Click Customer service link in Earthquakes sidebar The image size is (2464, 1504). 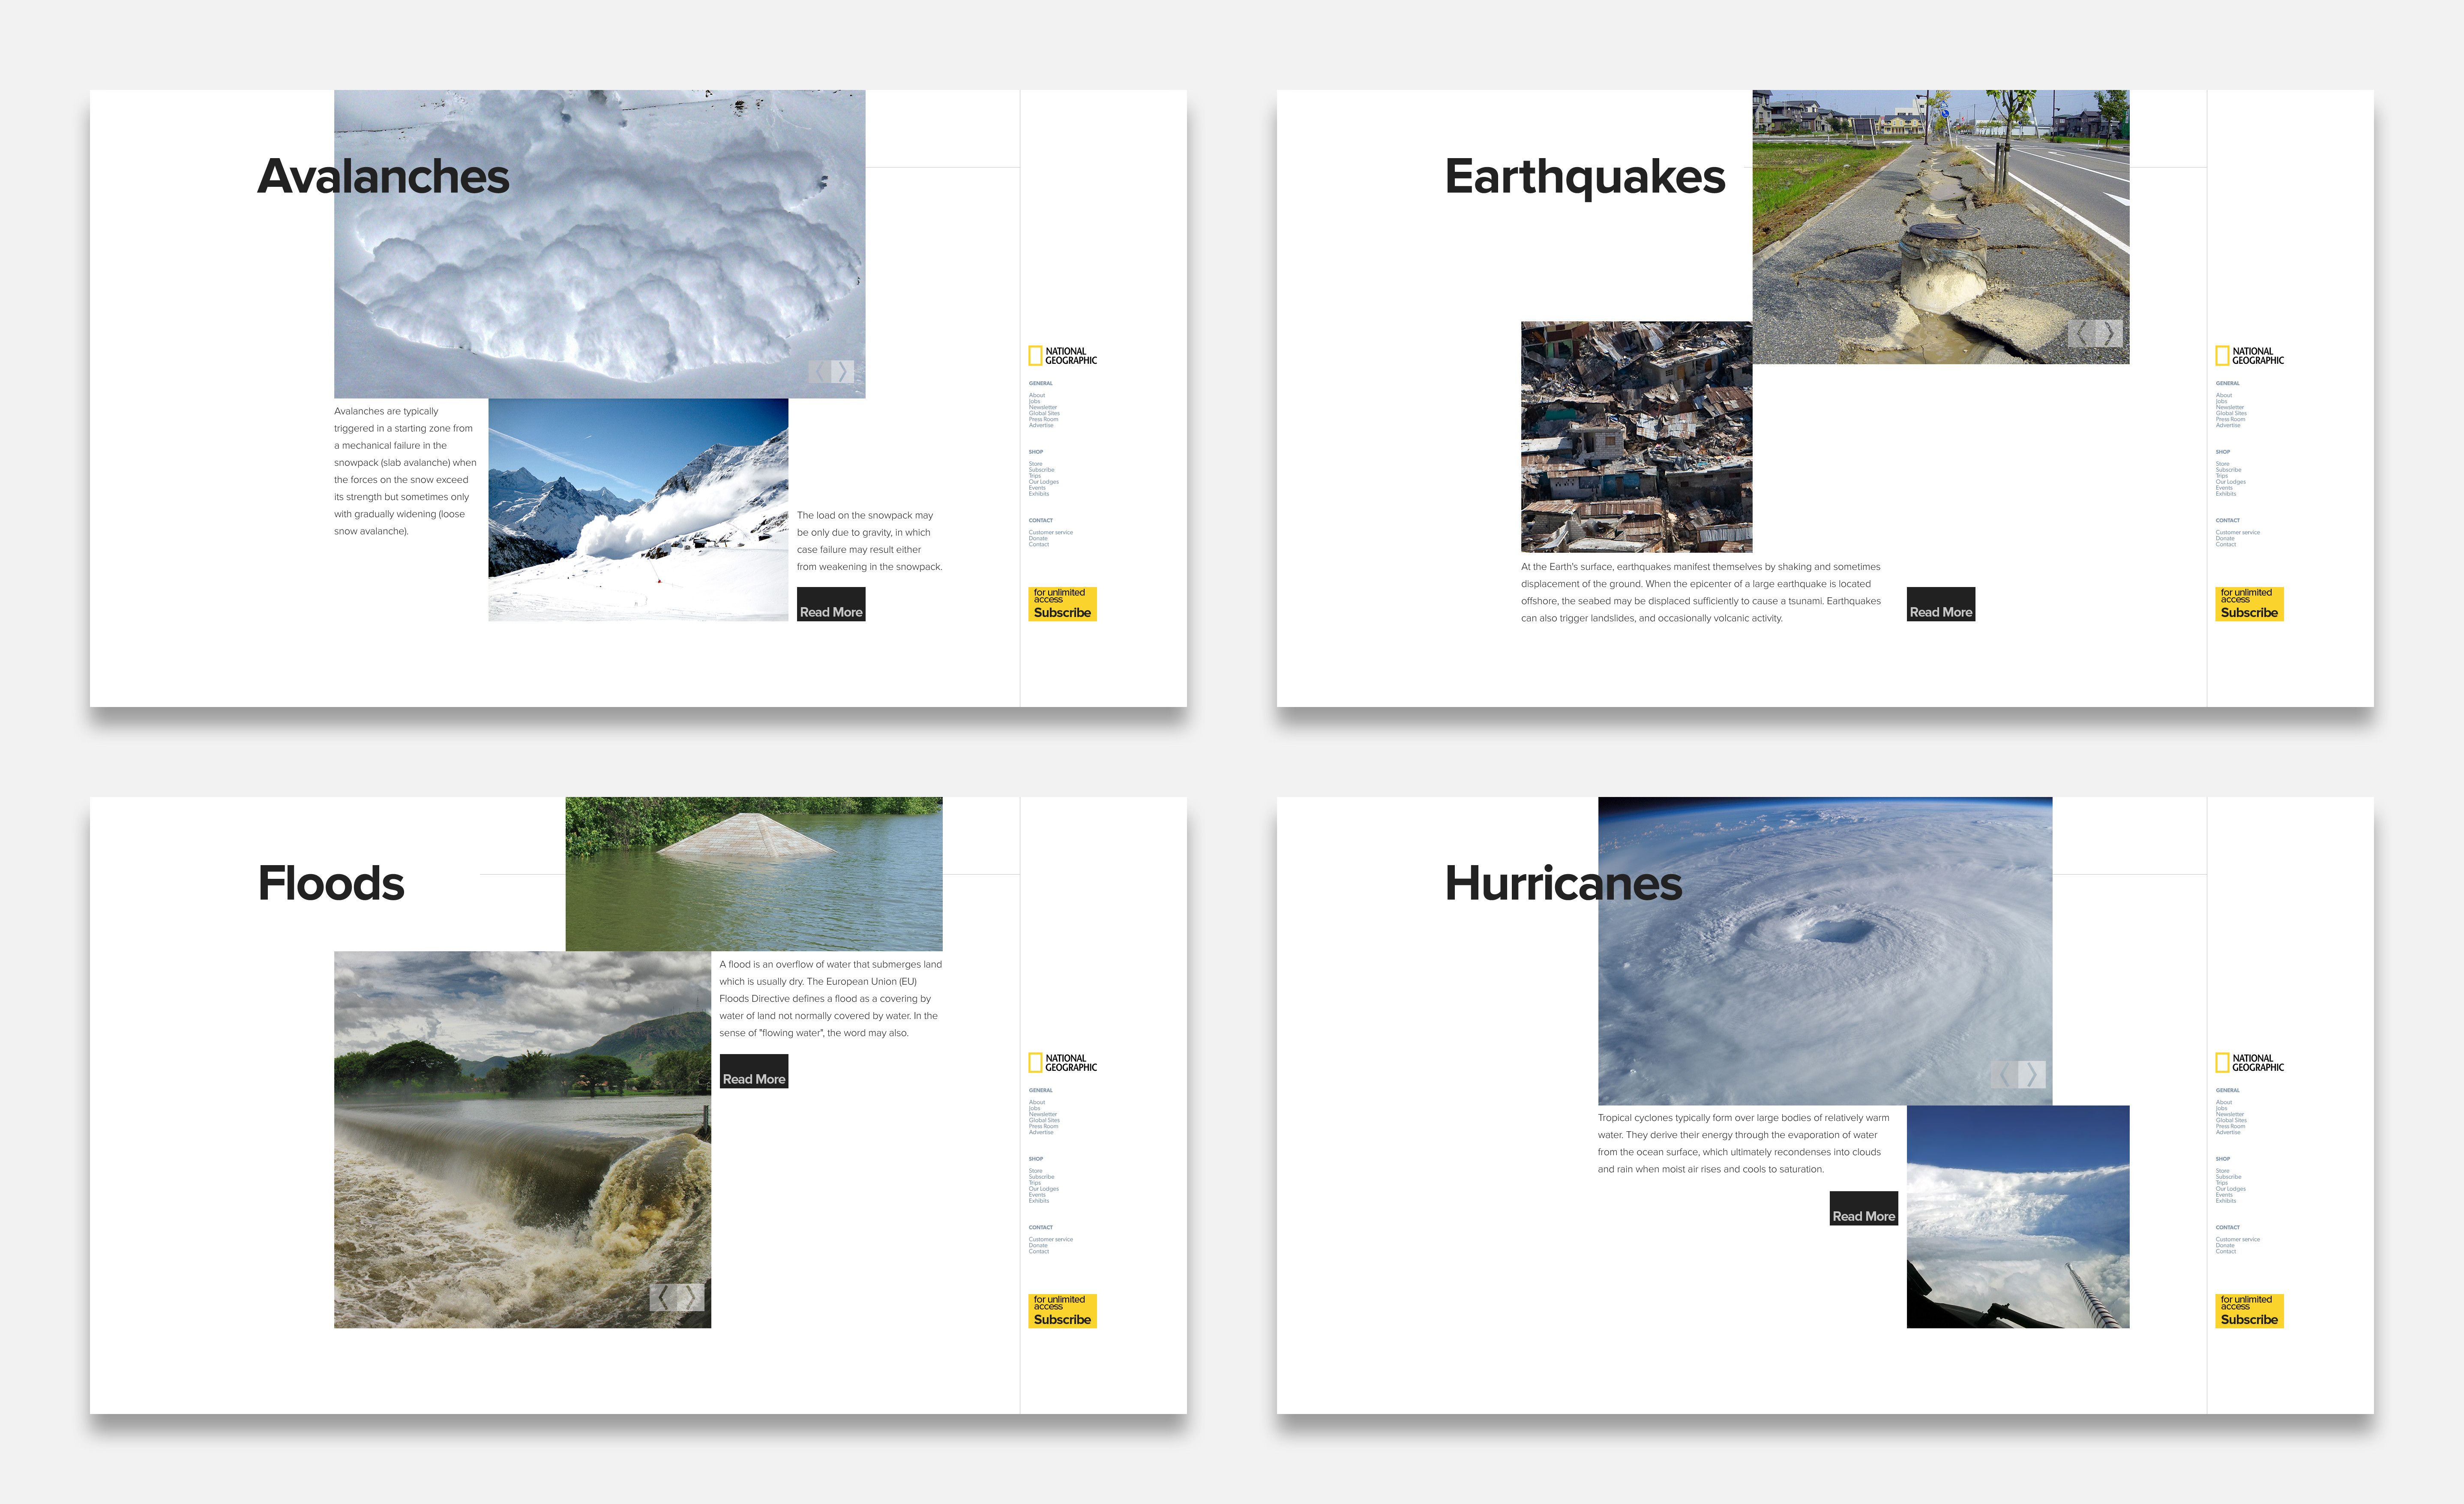point(2238,532)
